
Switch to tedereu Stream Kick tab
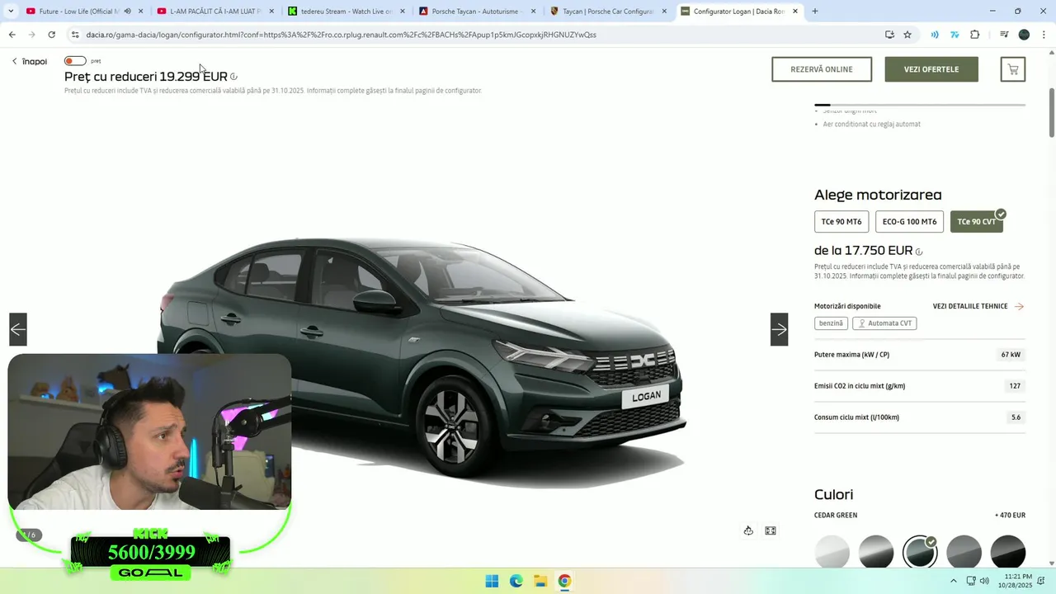pos(346,12)
